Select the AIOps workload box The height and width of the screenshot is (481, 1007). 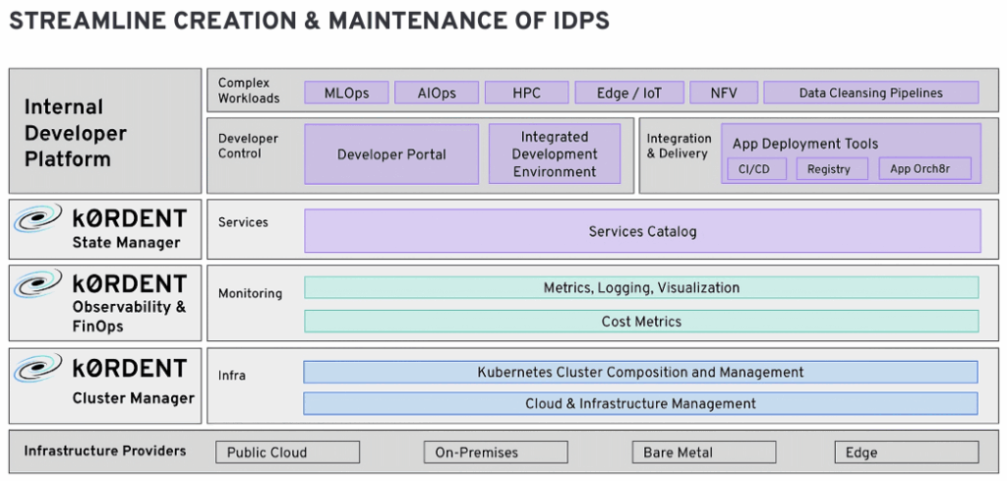coord(436,92)
